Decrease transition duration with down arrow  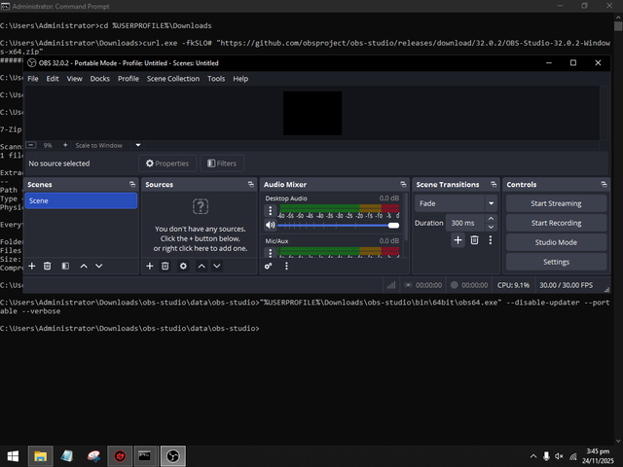pyautogui.click(x=491, y=227)
